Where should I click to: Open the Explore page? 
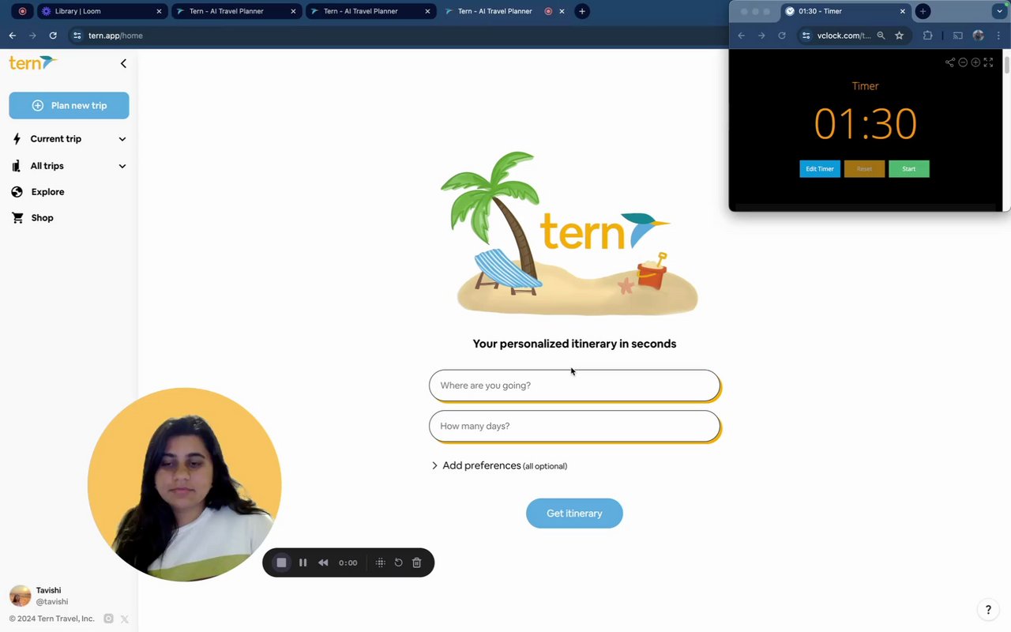[47, 192]
